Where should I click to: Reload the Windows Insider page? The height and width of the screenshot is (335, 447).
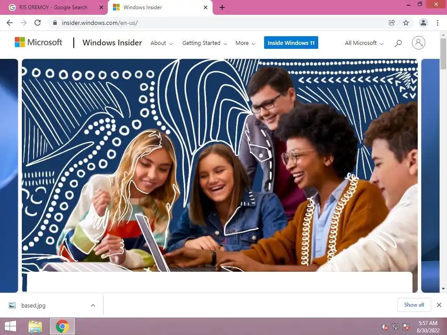point(38,23)
